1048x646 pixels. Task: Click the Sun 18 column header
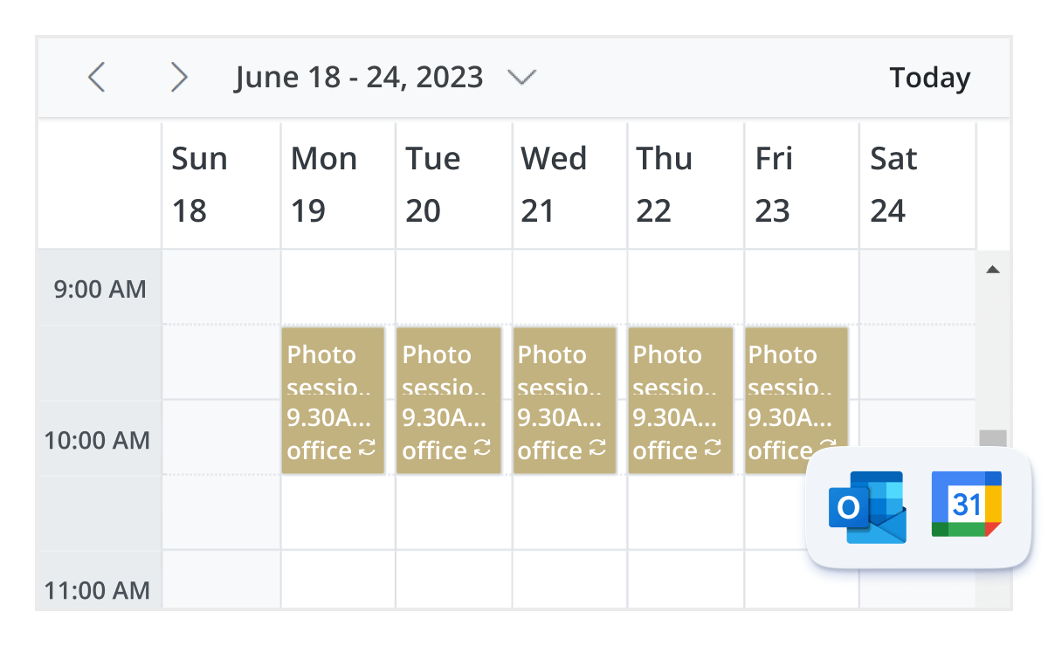coord(220,183)
